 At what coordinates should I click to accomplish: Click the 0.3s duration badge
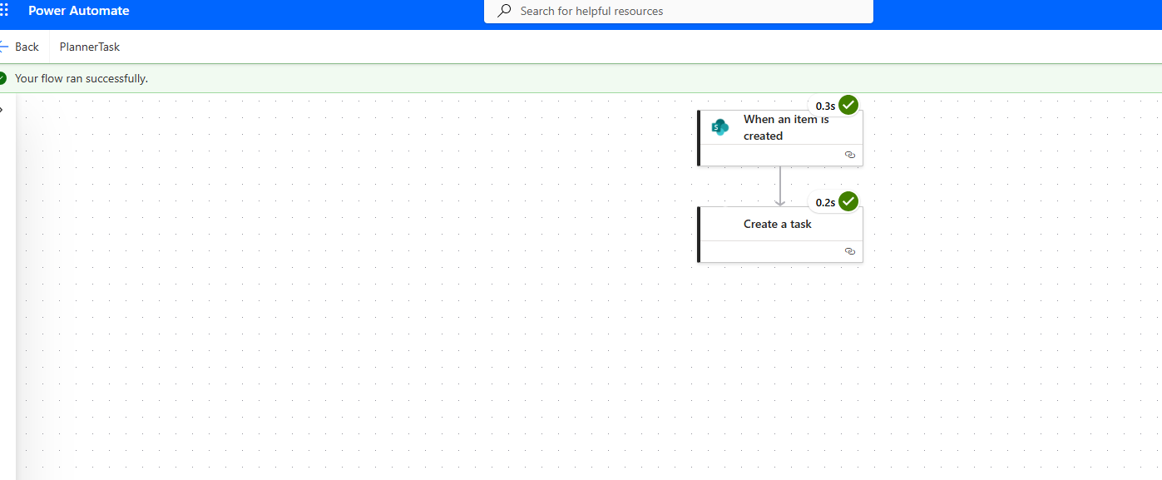point(824,106)
